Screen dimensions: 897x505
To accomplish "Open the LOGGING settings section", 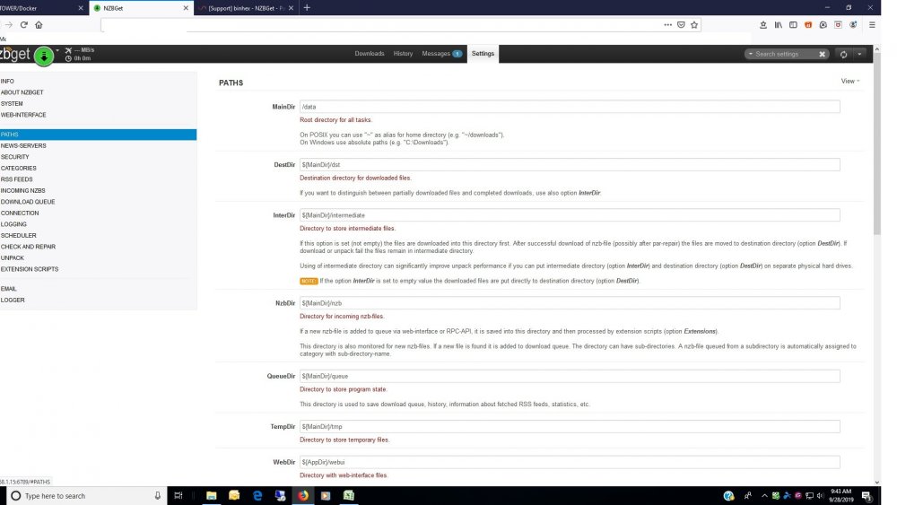I will (x=13, y=224).
